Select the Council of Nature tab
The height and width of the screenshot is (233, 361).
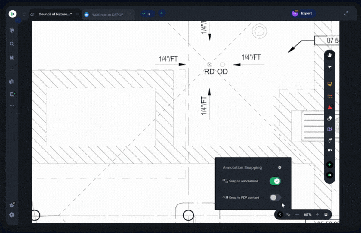click(x=55, y=14)
